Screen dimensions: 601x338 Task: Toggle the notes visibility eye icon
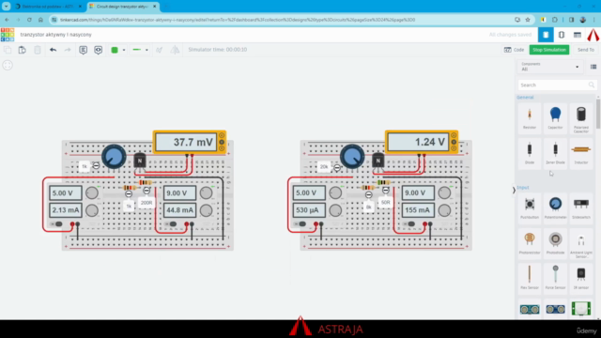click(x=98, y=50)
